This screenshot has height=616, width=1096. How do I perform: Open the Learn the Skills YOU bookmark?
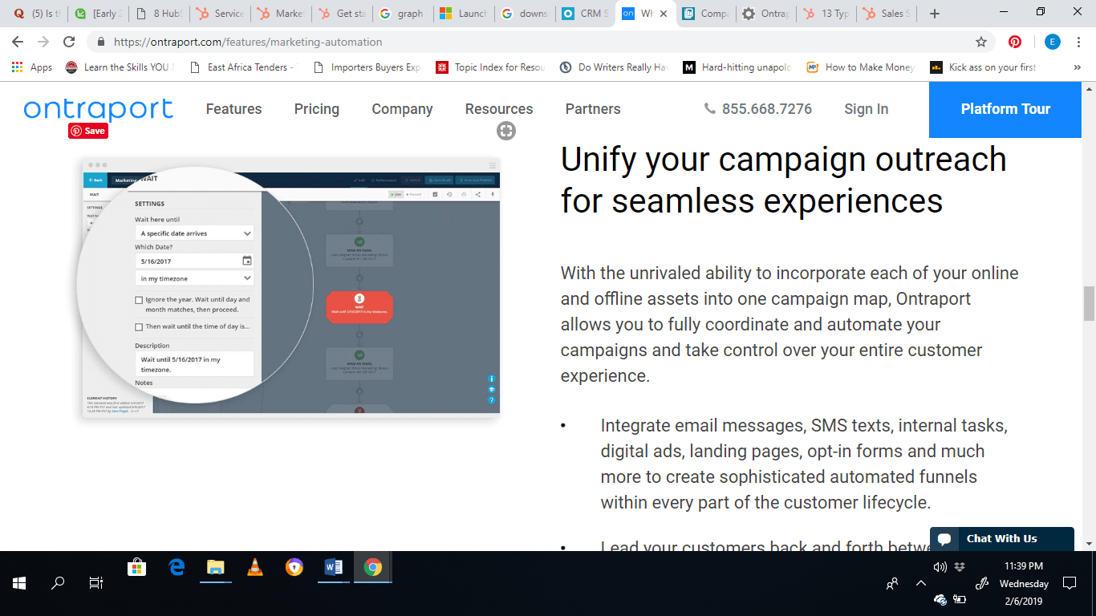pos(119,67)
